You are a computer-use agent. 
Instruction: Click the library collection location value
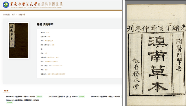pyautogui.click(x=56, y=74)
